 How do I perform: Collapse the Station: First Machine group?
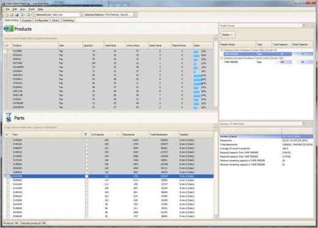[x=222, y=50]
